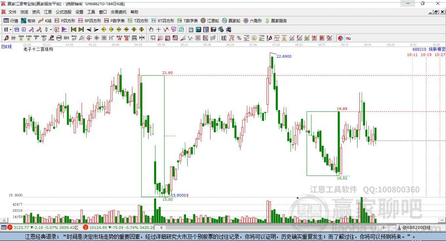Open the calculator icon
Screen dimensions: 446x241
(x=198, y=30)
